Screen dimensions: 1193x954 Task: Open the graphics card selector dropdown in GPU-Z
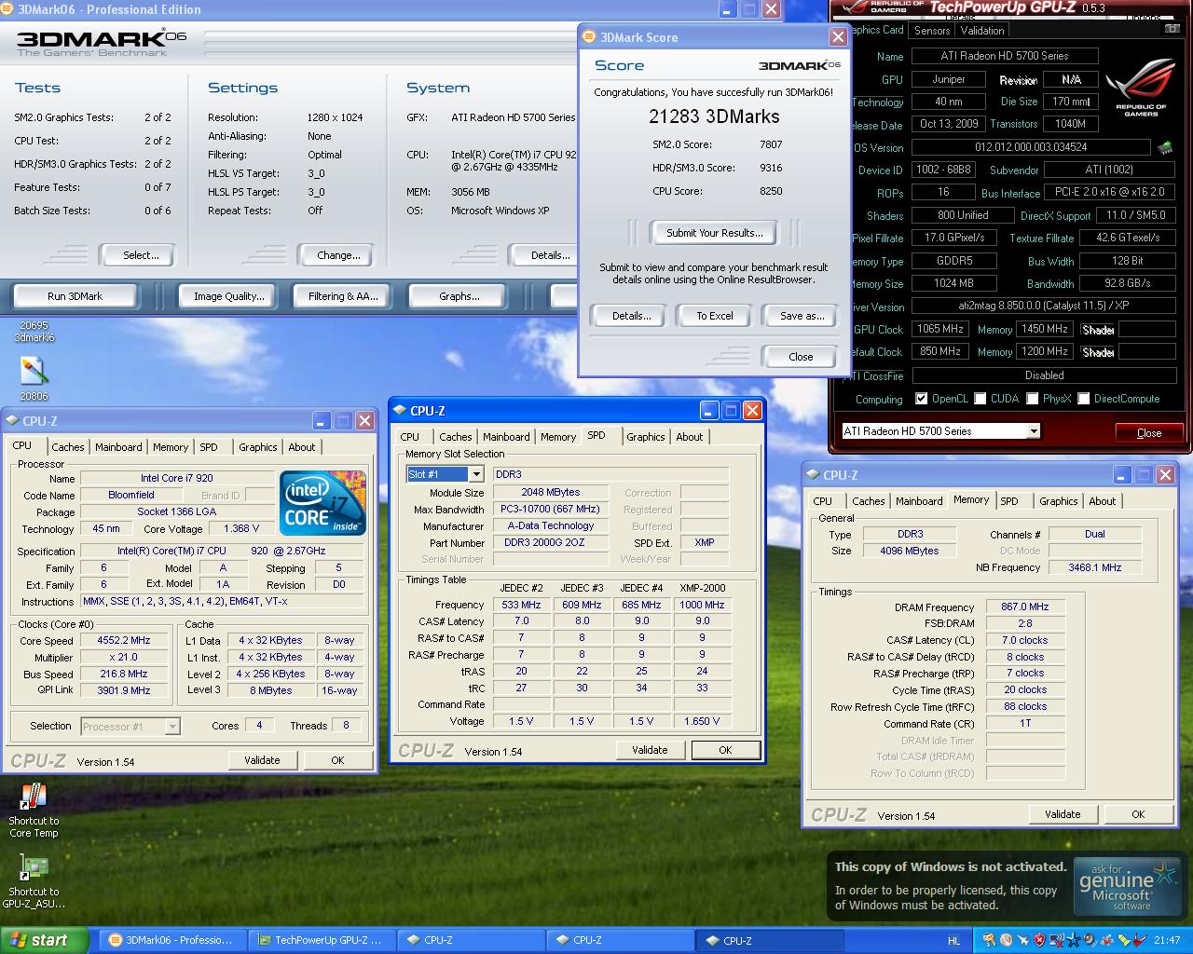[x=1033, y=431]
